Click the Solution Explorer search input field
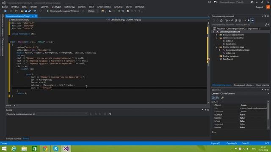 pyautogui.click(x=238, y=25)
